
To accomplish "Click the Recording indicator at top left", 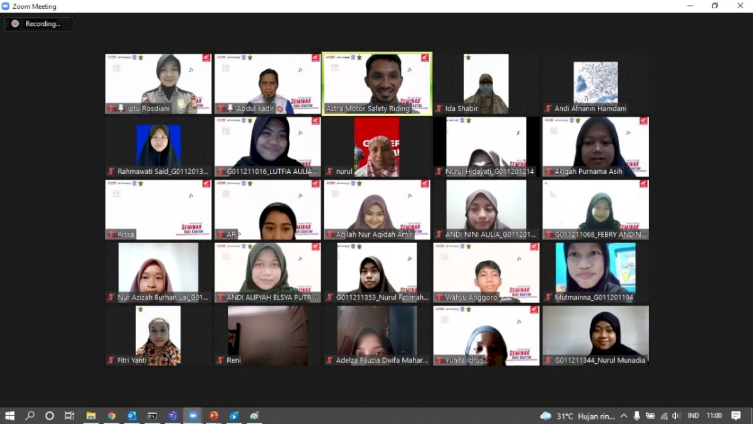I will (x=39, y=24).
